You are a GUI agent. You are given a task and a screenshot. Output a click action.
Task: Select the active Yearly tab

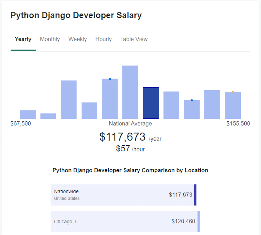[23, 39]
